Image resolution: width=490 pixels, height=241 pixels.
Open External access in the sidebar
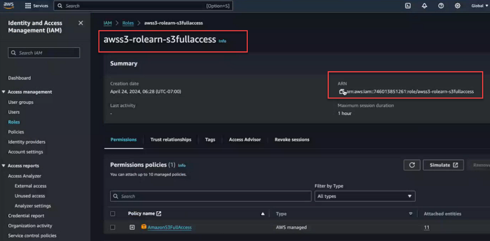tap(31, 186)
